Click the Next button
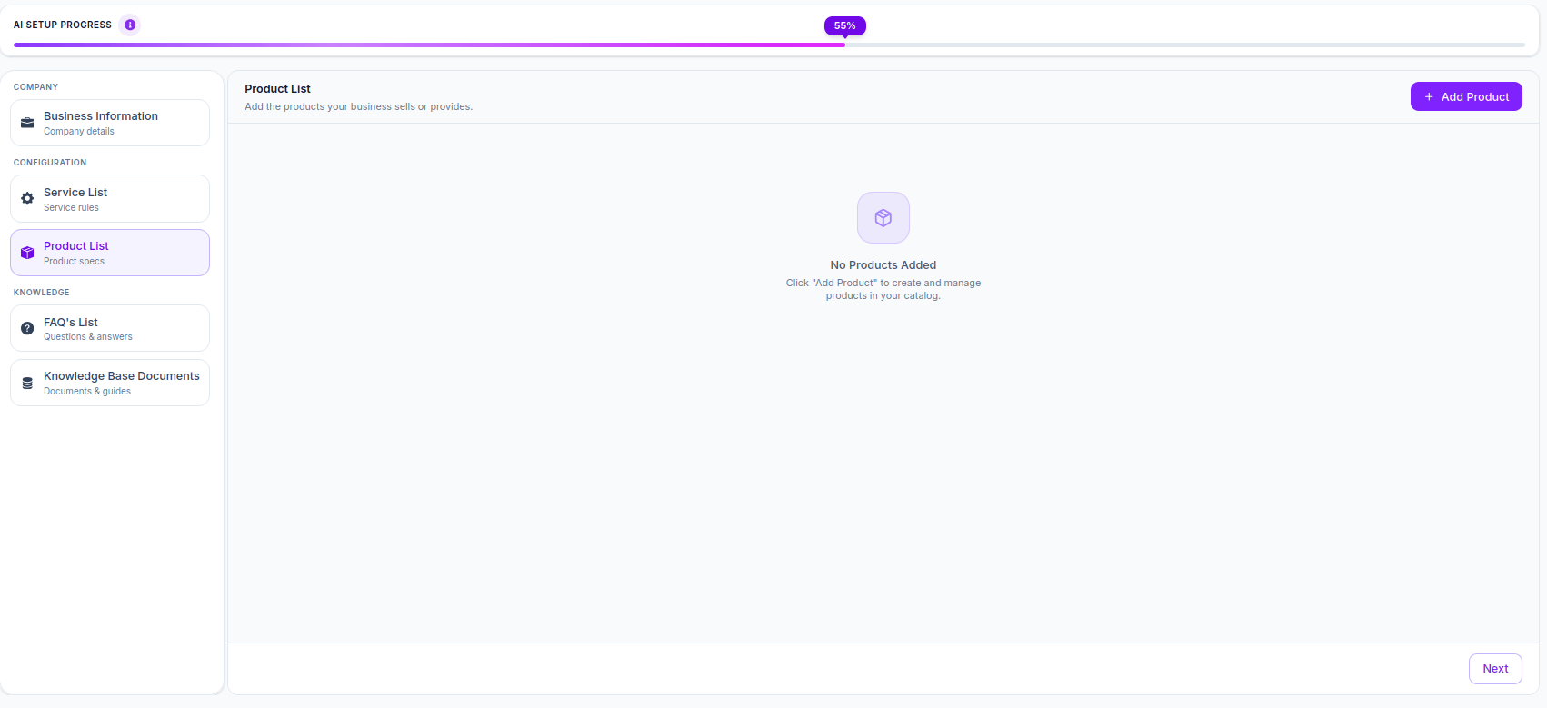Screen dimensions: 1547x708 [x=1495, y=669]
